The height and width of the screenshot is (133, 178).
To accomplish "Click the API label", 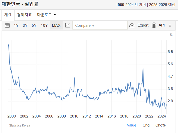I will [161, 25].
